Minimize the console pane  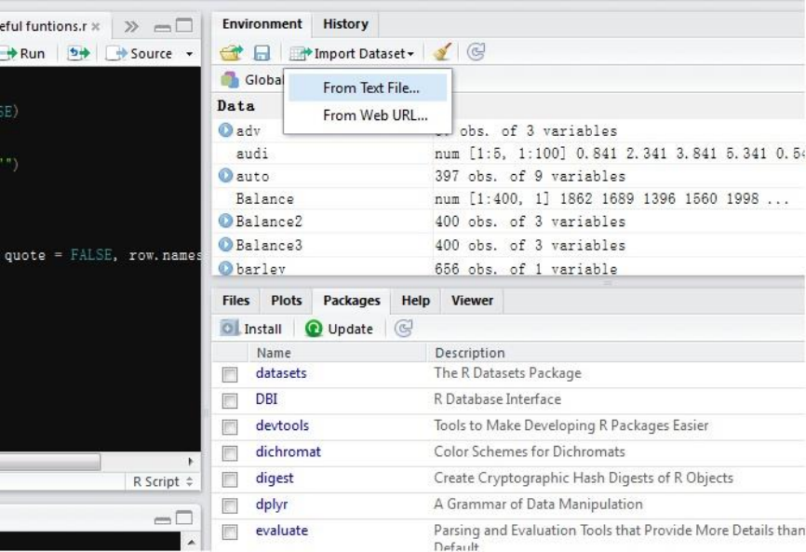(163, 520)
